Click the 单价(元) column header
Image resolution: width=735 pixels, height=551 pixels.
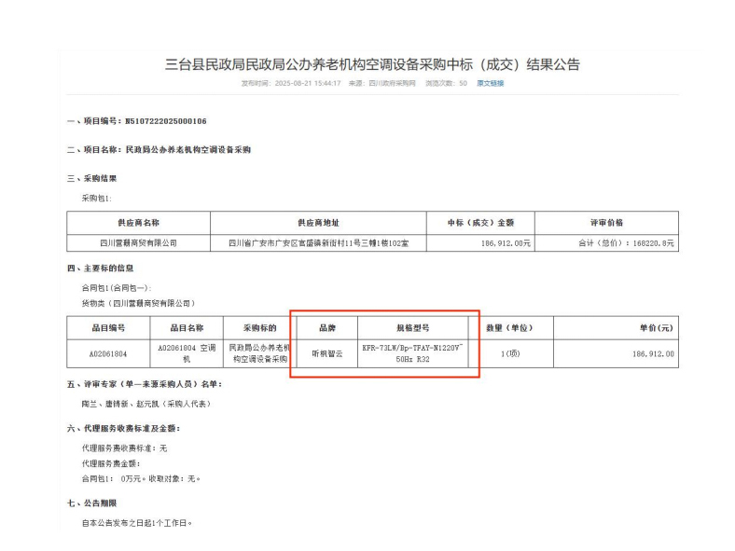(616, 328)
